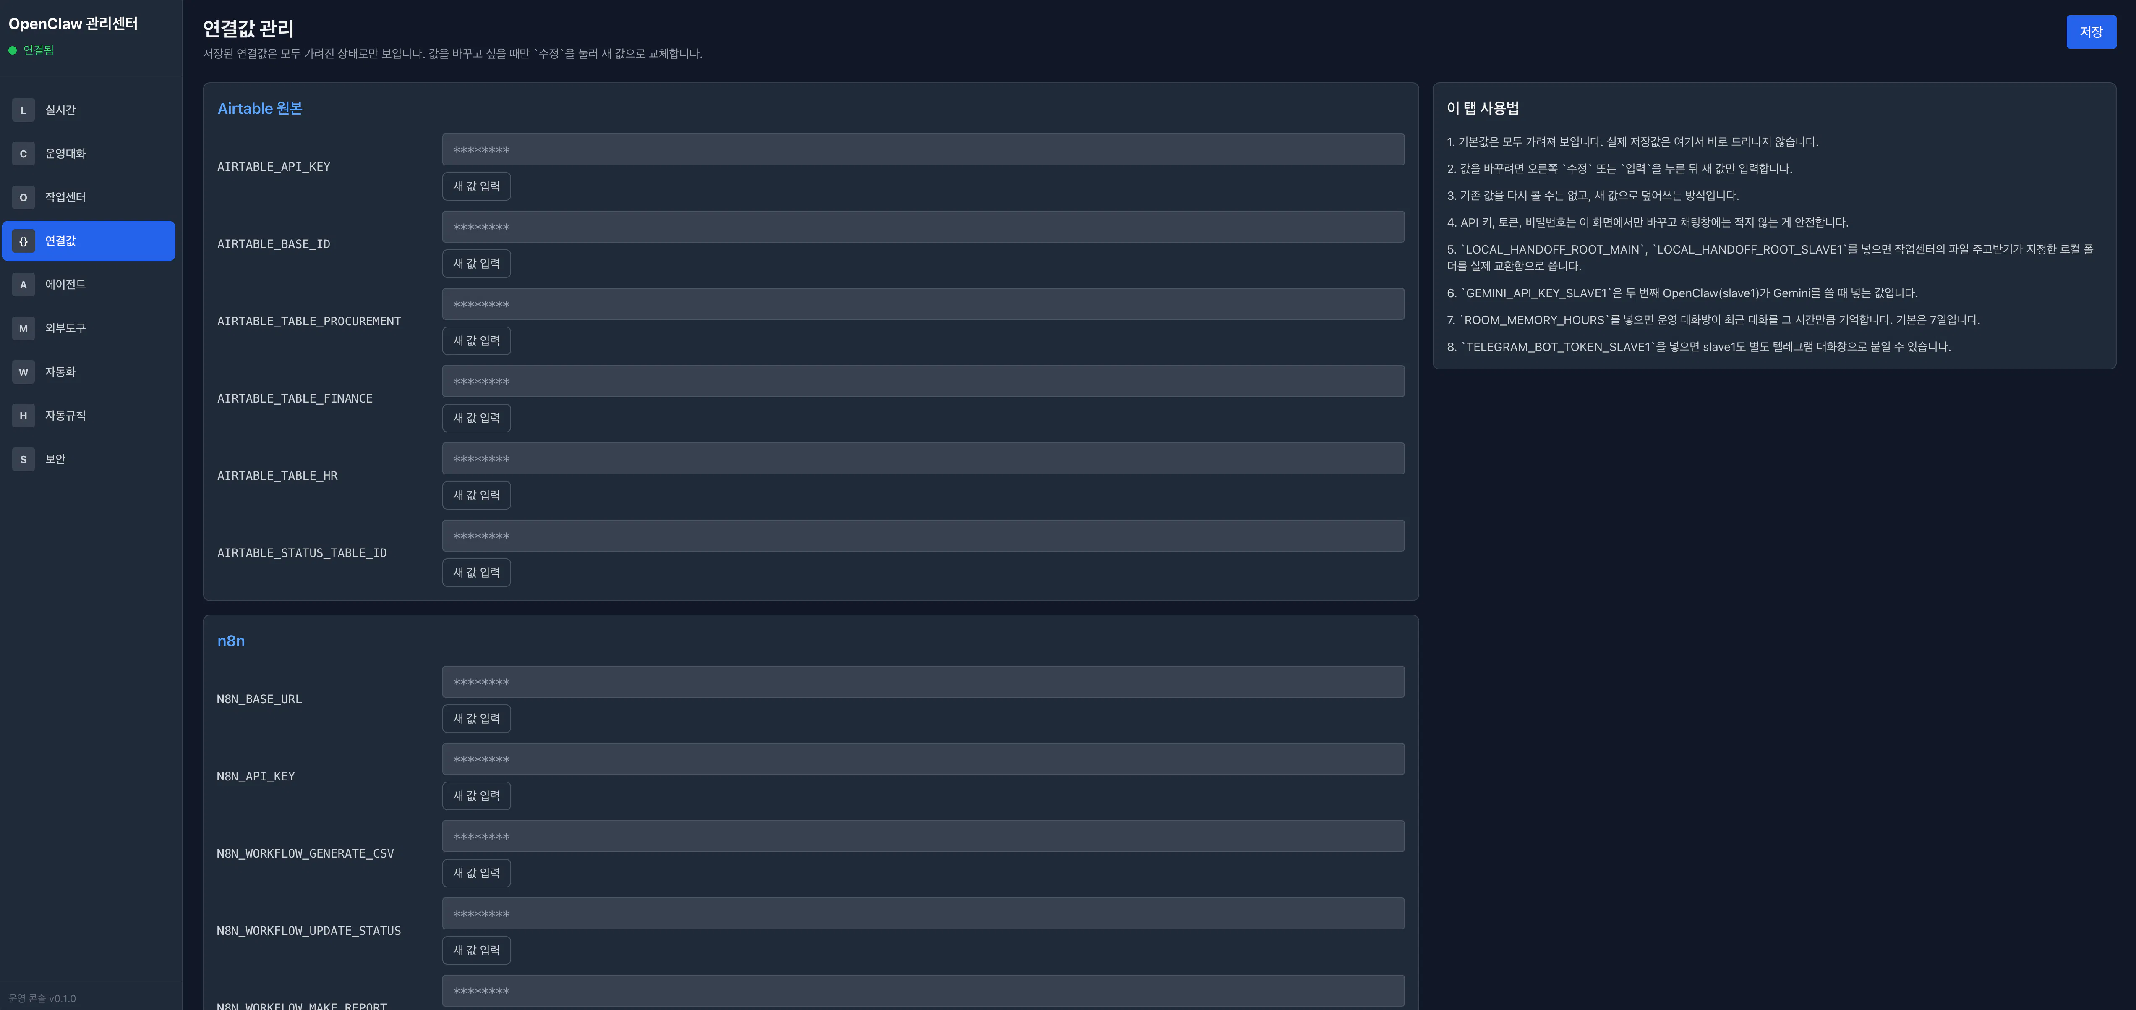Open the 보안 sidebar menu item

pos(55,459)
